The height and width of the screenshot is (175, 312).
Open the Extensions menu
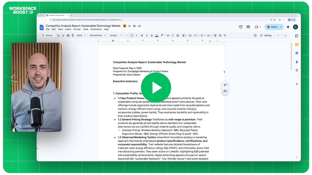click(96, 29)
